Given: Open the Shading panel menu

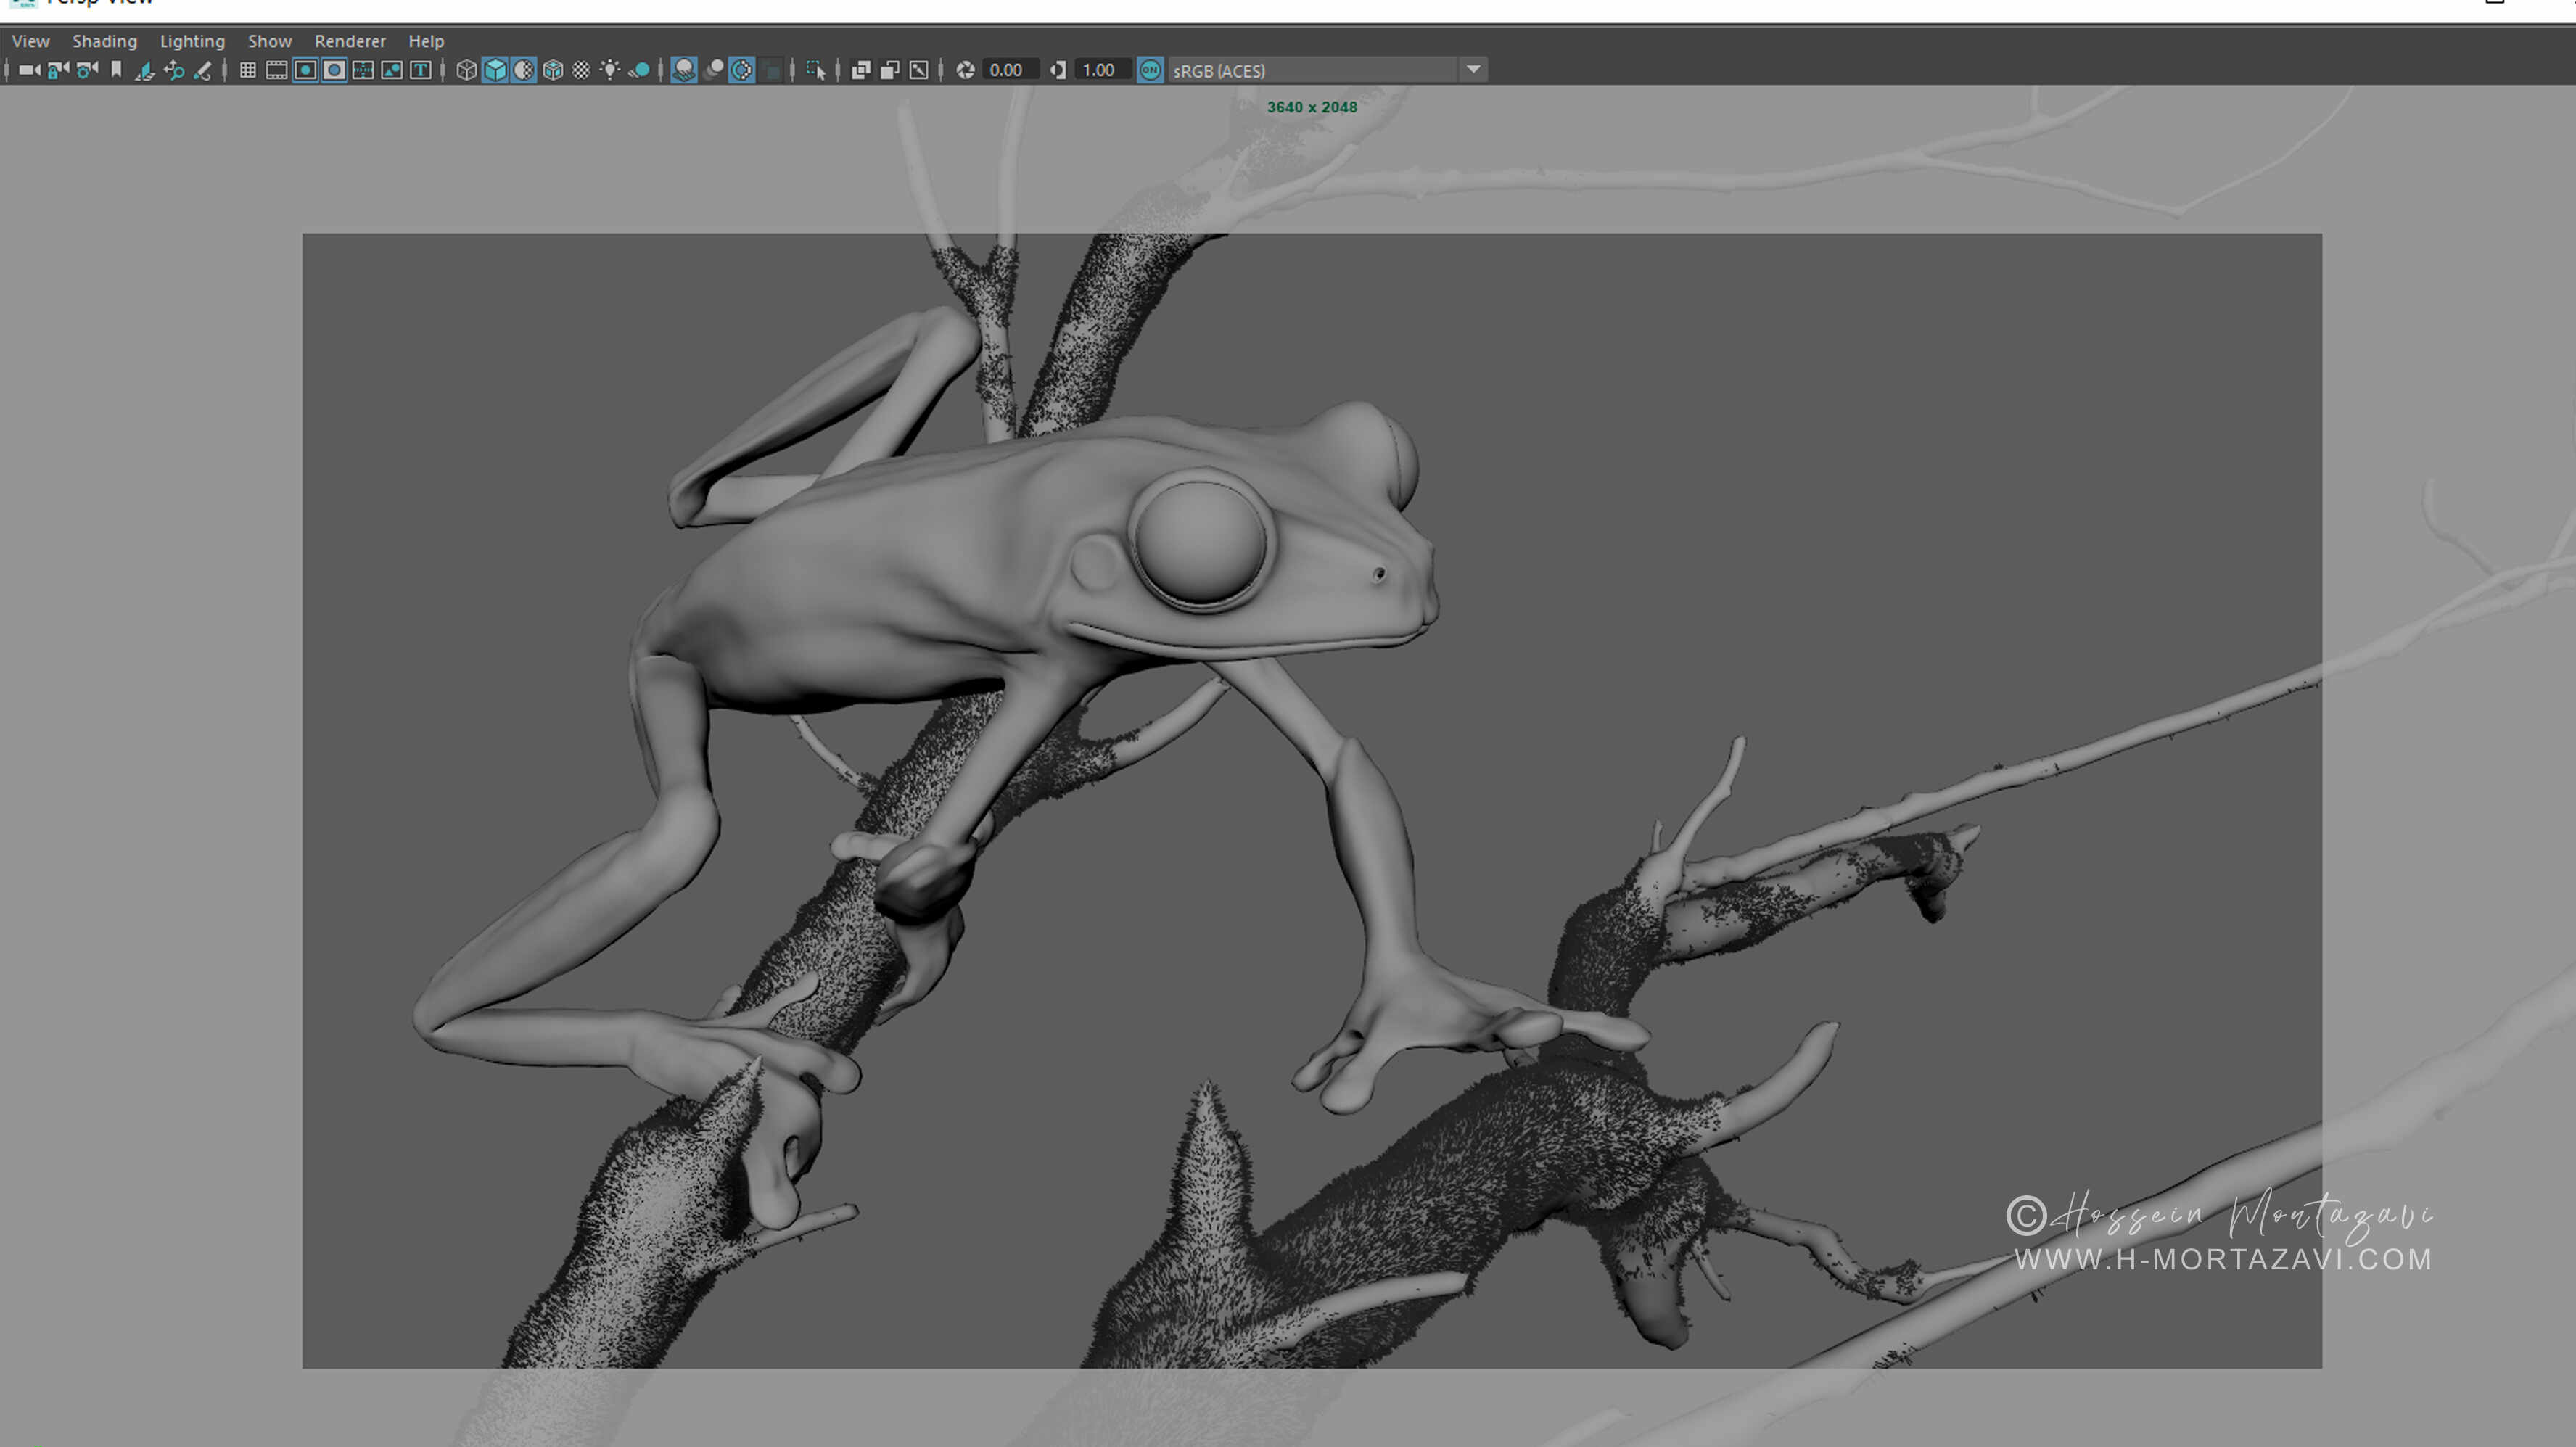Looking at the screenshot, I should tap(104, 41).
